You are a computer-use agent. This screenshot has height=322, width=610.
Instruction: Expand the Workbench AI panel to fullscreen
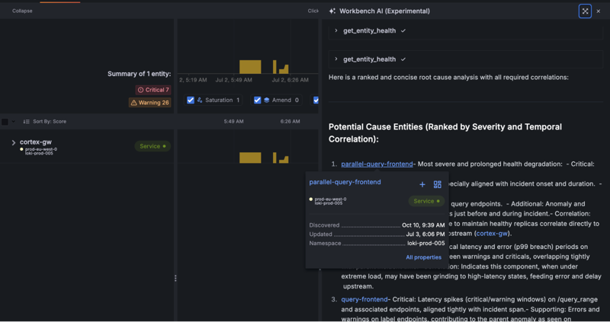[x=585, y=11]
